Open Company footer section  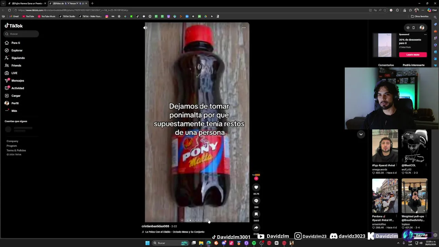pyautogui.click(x=12, y=141)
